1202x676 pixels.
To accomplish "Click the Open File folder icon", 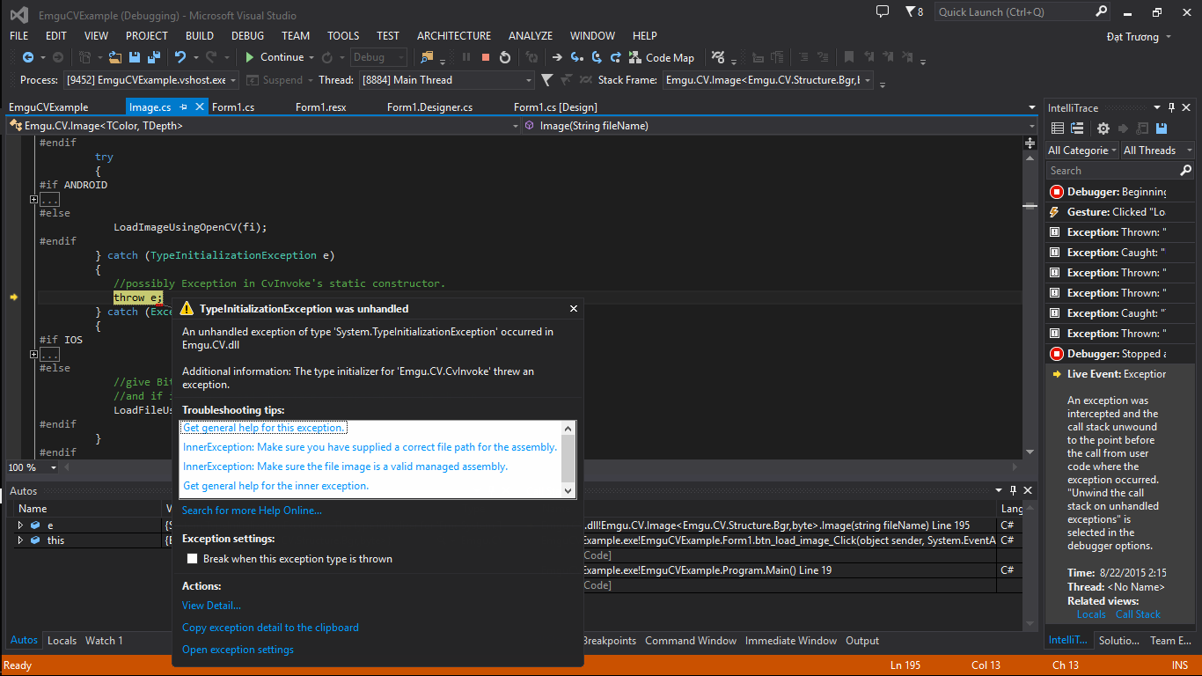I will (115, 57).
